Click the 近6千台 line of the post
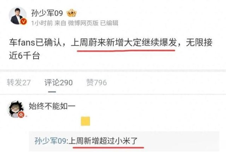Screen dimensions: 226x152 pos(24,56)
